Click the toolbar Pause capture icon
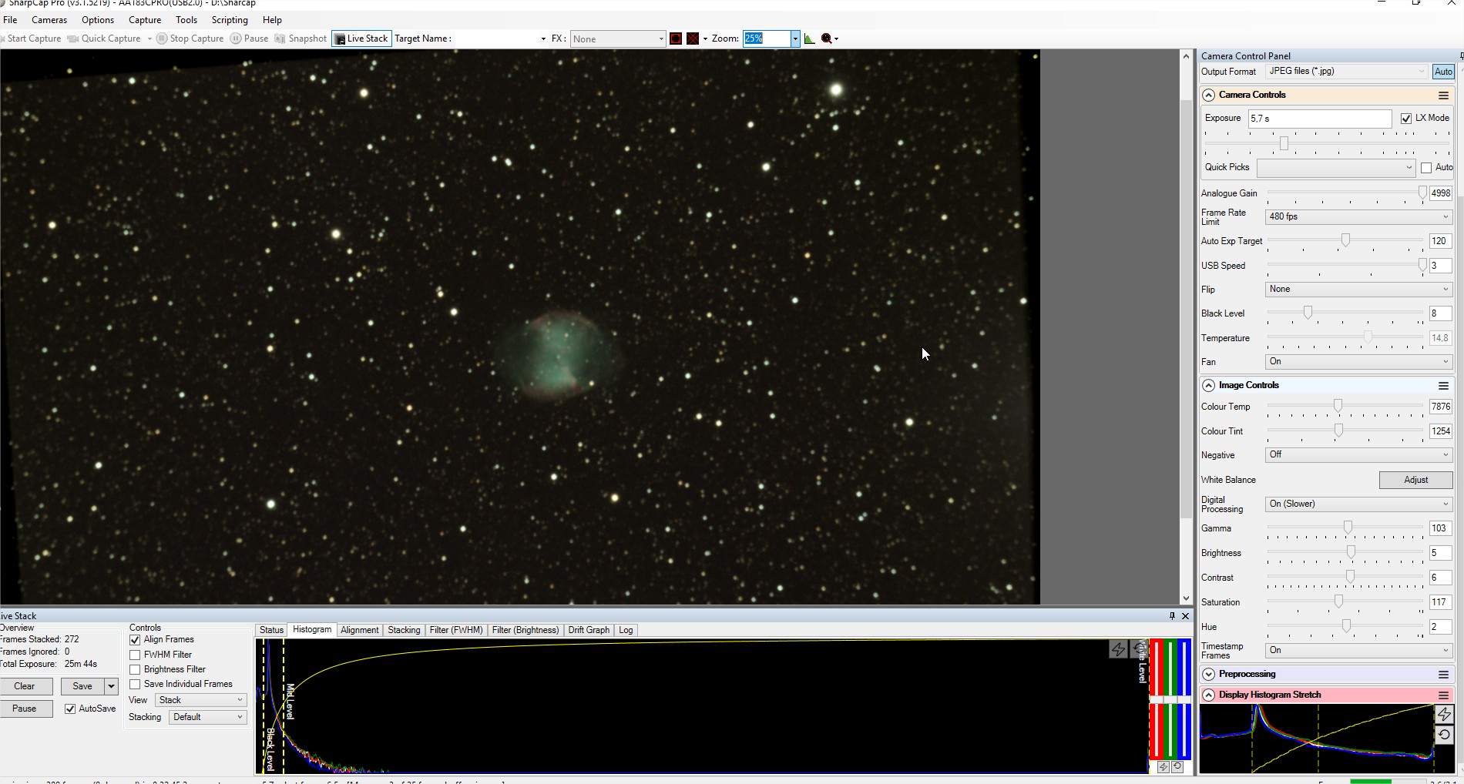1464x784 pixels. [236, 39]
